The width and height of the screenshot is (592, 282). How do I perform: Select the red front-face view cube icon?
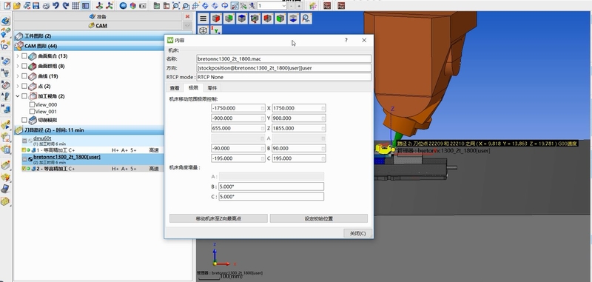pyautogui.click(x=216, y=18)
